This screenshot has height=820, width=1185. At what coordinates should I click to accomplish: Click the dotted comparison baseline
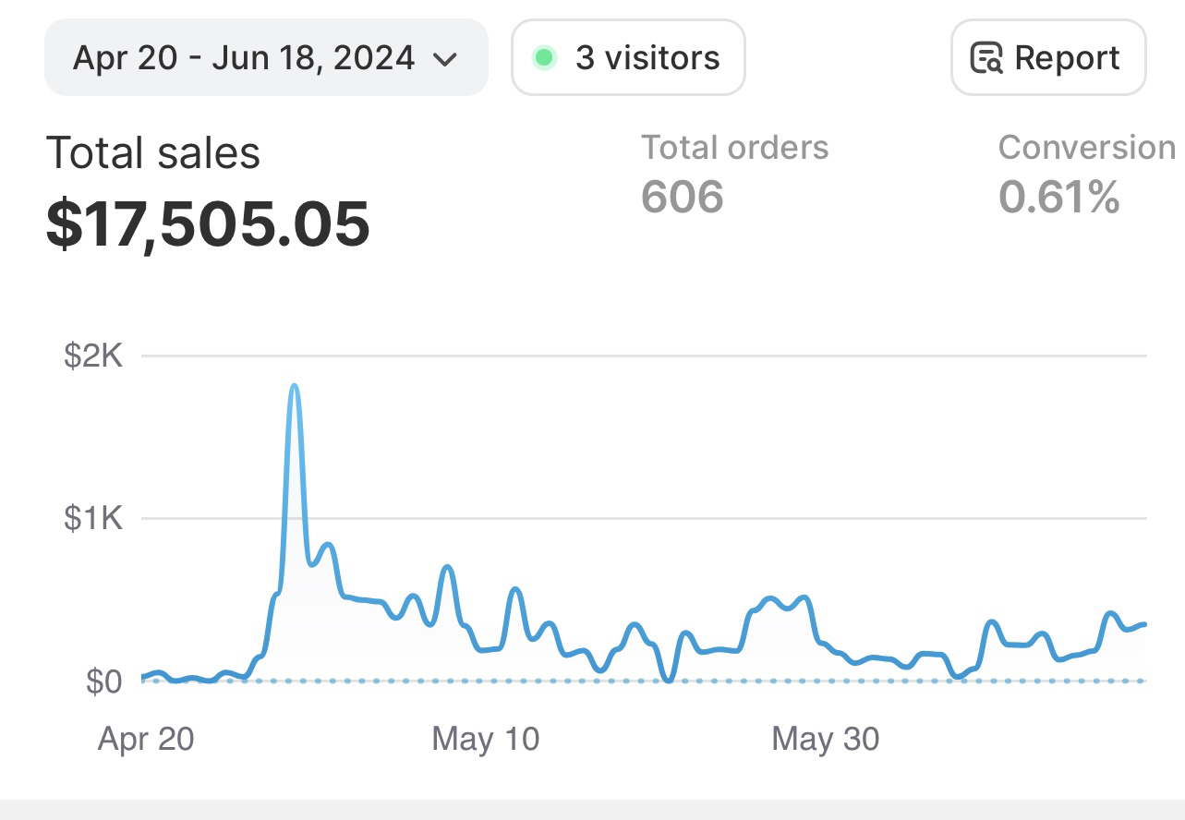pos(647,681)
